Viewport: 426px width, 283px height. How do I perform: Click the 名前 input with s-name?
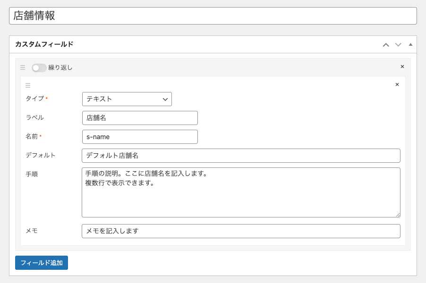140,137
